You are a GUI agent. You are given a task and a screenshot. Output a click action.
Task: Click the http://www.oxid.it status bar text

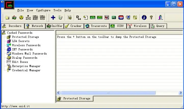tap(16, 106)
